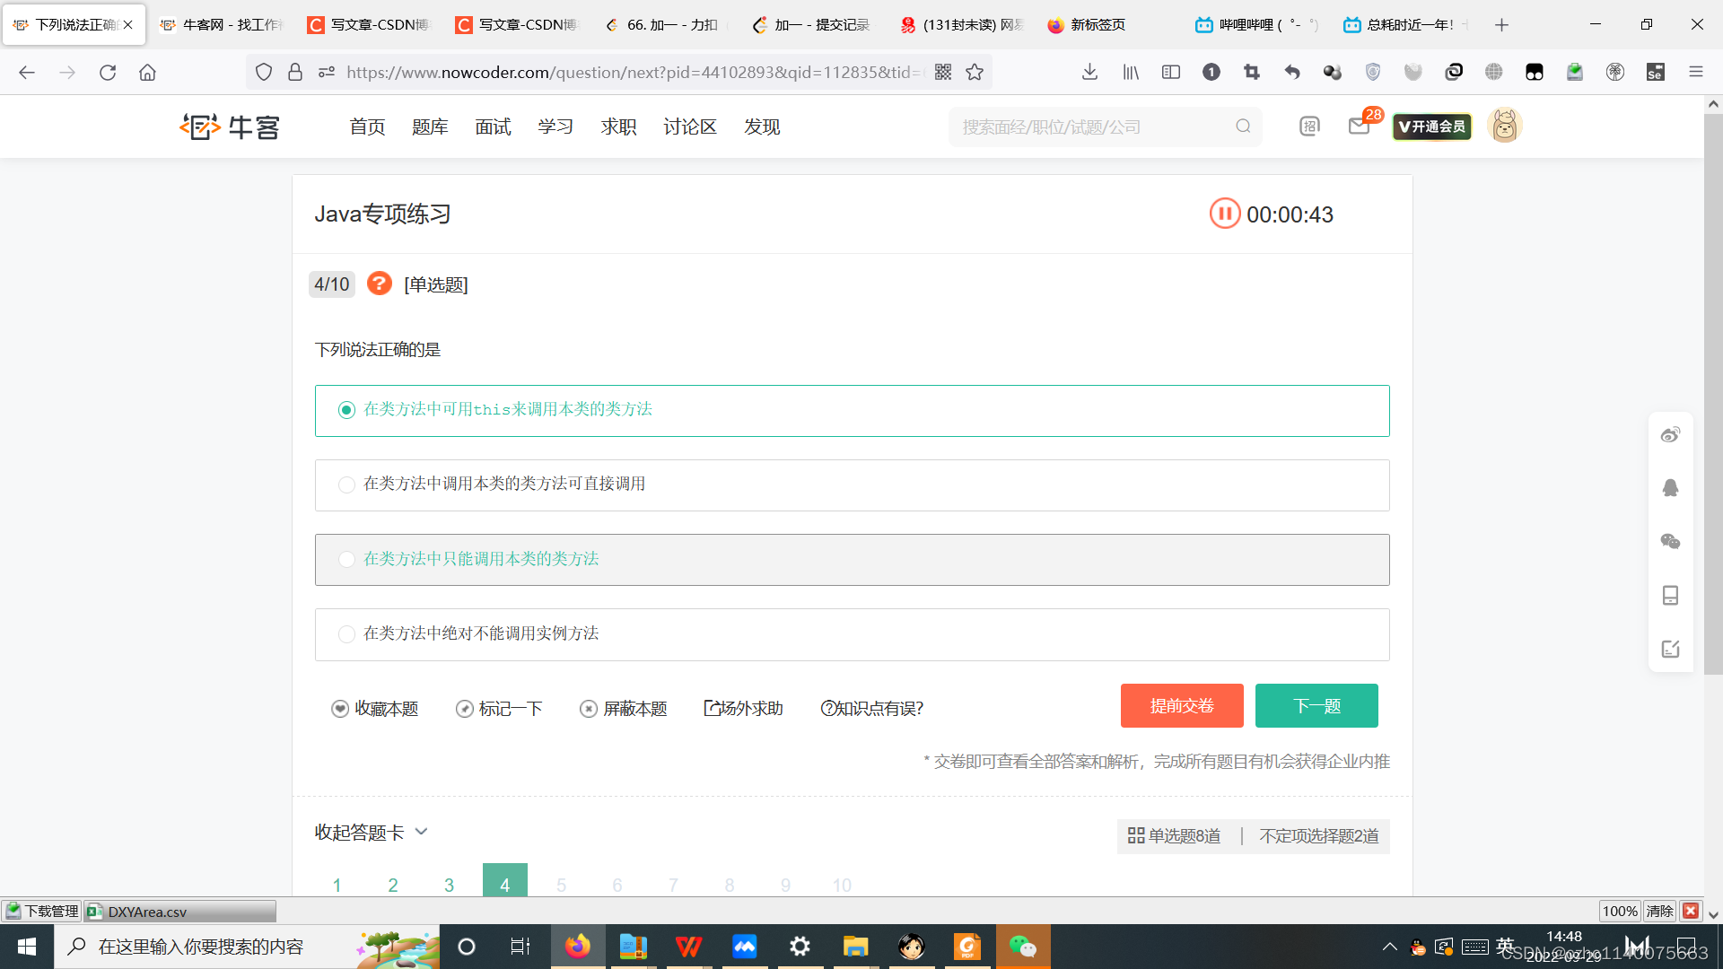Open WeChat from the taskbar
1723x969 pixels.
click(1023, 946)
